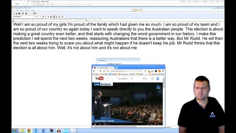Toggle bullet list formatting in DragonPad
The width and height of the screenshot is (236, 133).
(62, 17)
